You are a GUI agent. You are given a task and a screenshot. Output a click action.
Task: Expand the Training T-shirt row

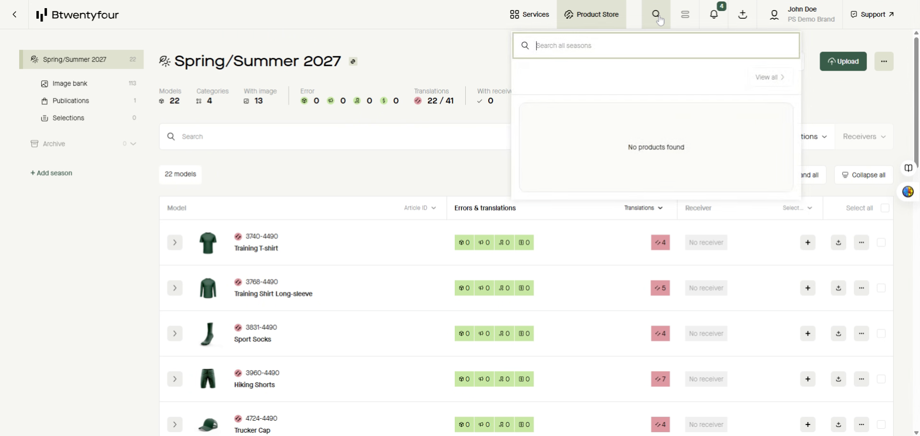click(x=175, y=242)
